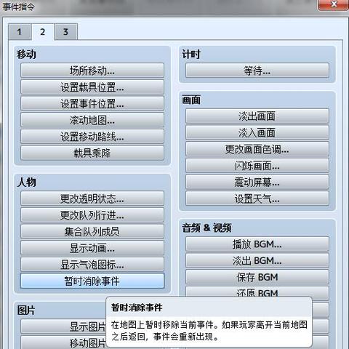The image size is (349, 349).
Task: Click the 播放 BGM... button
Action: pos(257,244)
